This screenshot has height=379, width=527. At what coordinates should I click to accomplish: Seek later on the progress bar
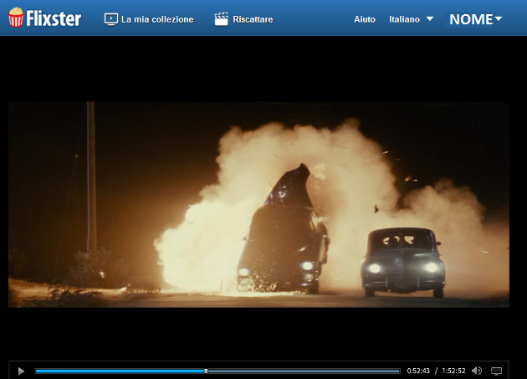(304, 371)
